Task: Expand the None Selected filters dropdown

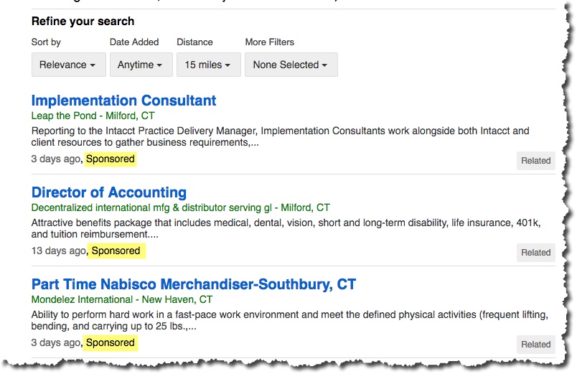Action: coord(291,65)
